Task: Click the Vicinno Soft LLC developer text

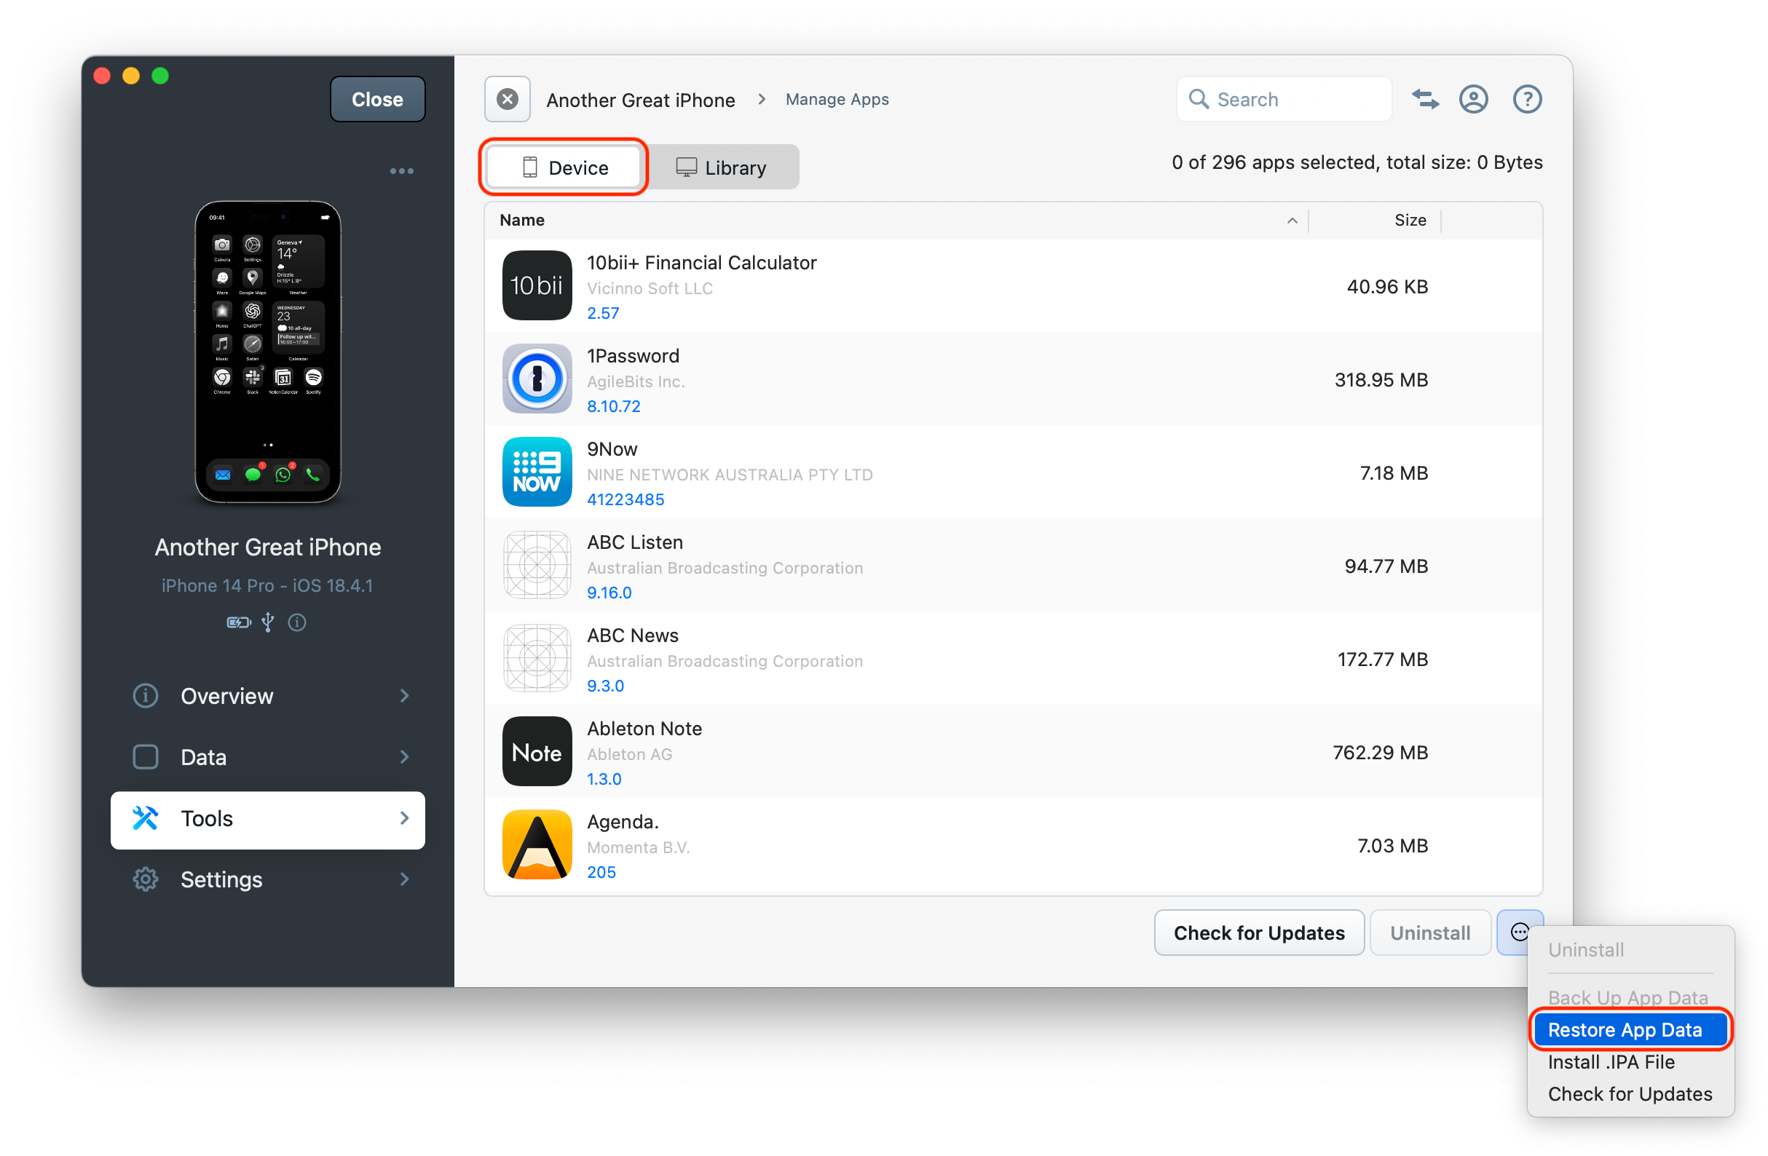Action: 650,288
